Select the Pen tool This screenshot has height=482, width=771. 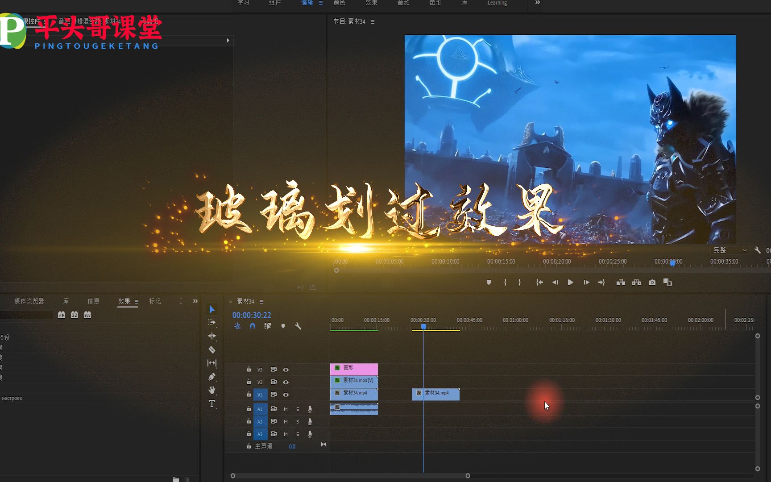point(211,376)
